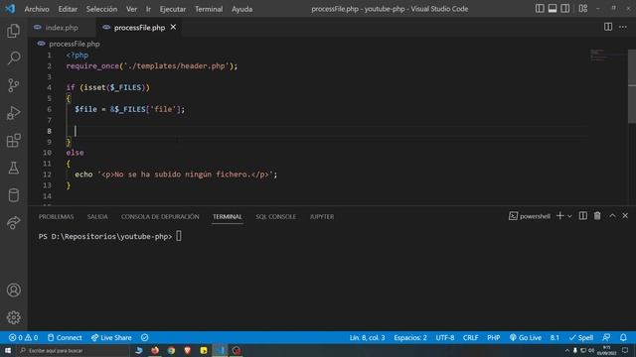Switch to the SQL CONSOLE tab
Screen dimensions: 636x357
click(276, 216)
